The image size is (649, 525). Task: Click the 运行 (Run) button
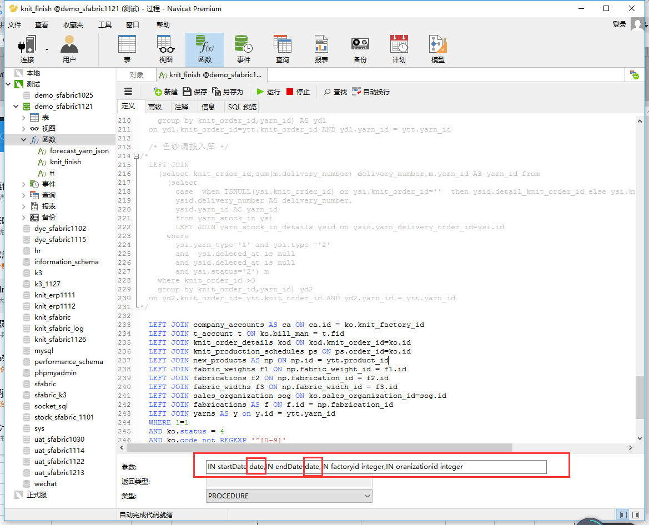(268, 92)
